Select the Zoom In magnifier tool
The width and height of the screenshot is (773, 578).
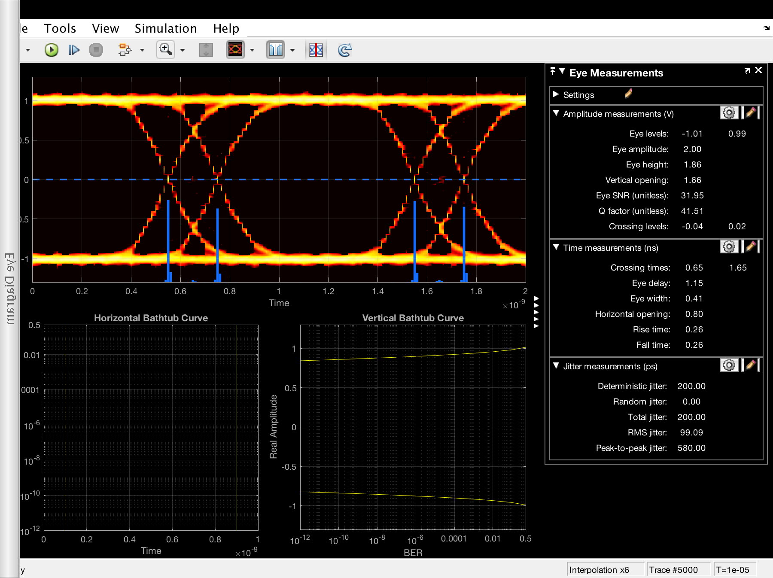pyautogui.click(x=166, y=50)
